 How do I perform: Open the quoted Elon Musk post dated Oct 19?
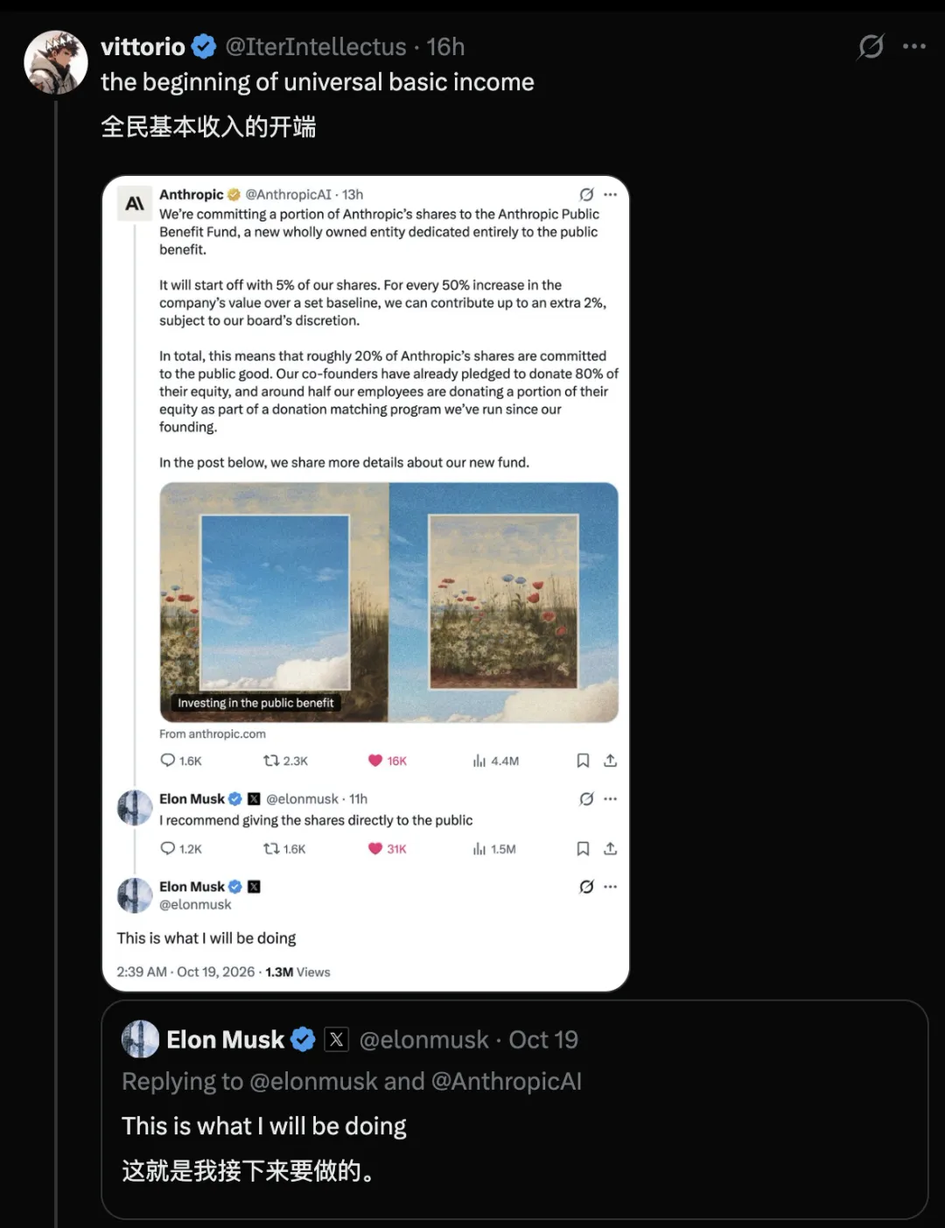(x=514, y=1109)
